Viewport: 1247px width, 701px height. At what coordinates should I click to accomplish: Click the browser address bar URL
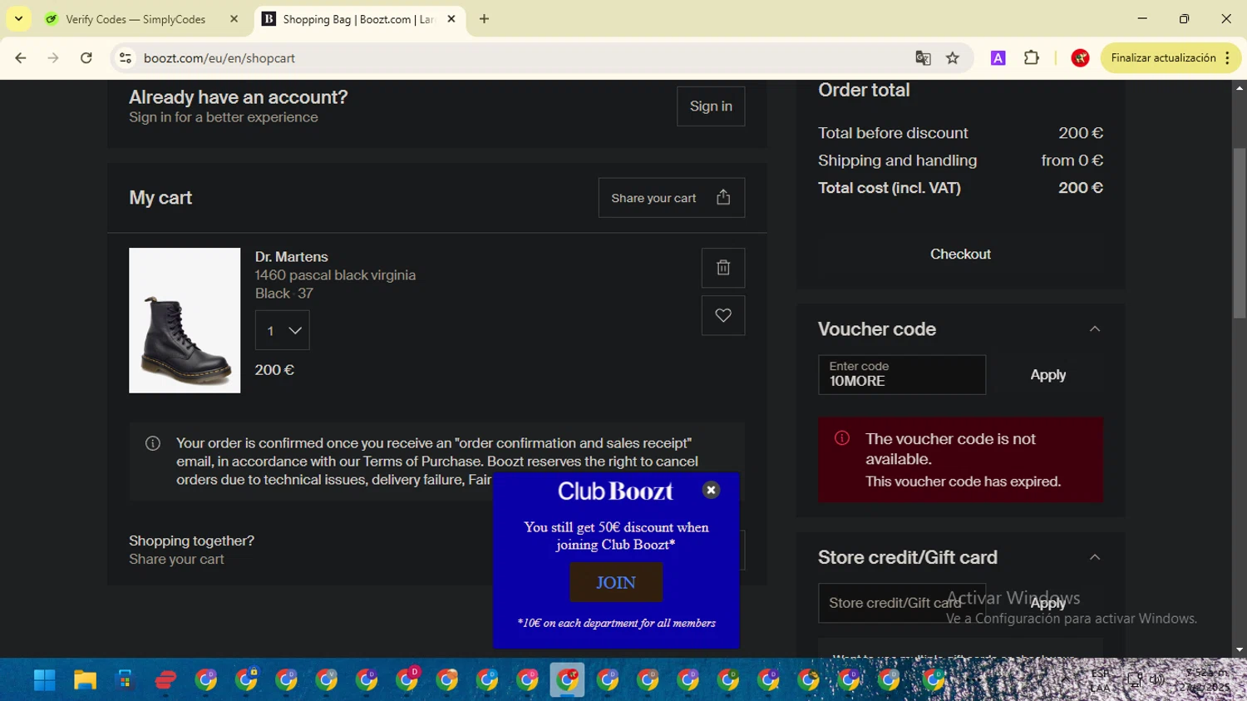click(219, 58)
